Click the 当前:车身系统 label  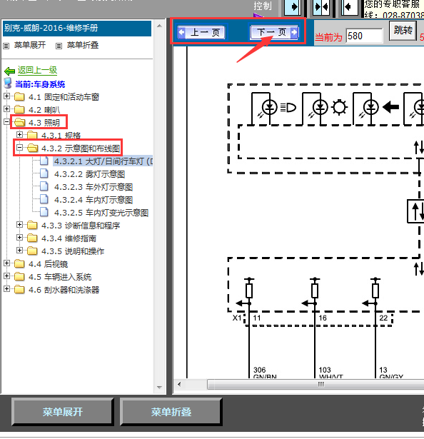click(x=40, y=84)
